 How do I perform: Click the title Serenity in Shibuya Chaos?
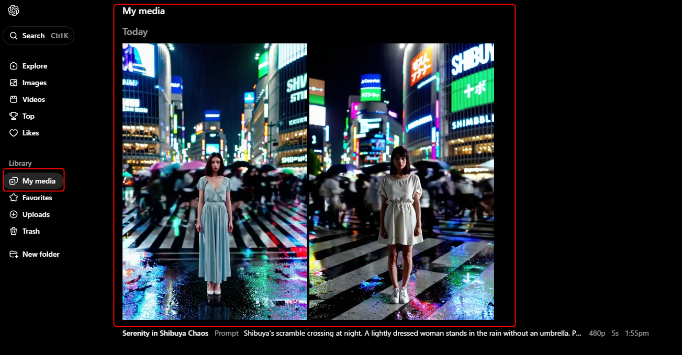point(165,333)
